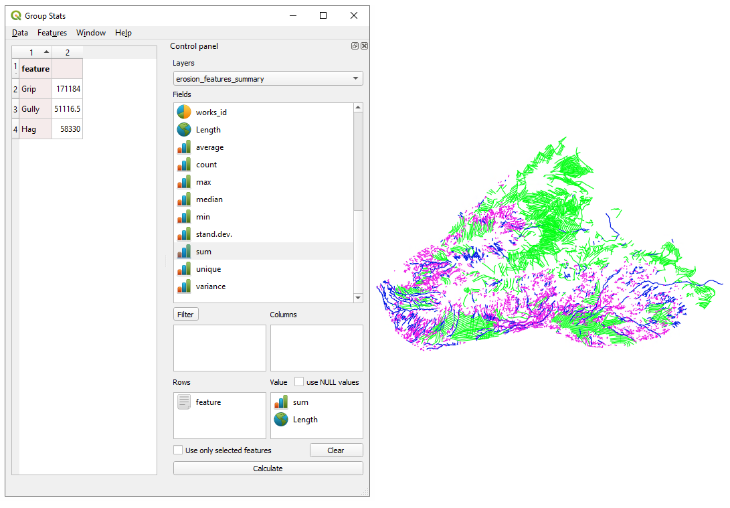Select the works_id field icon
This screenshot has height=508, width=730.
(183, 112)
